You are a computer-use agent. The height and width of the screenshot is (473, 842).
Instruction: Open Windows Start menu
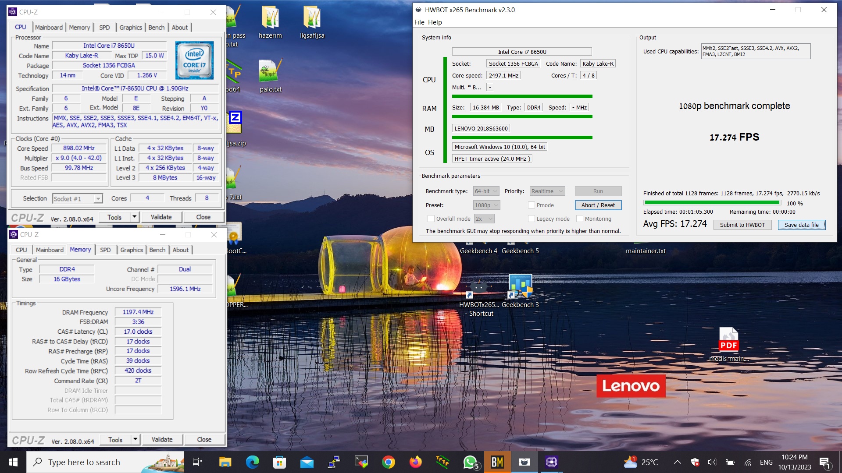pos(13,462)
